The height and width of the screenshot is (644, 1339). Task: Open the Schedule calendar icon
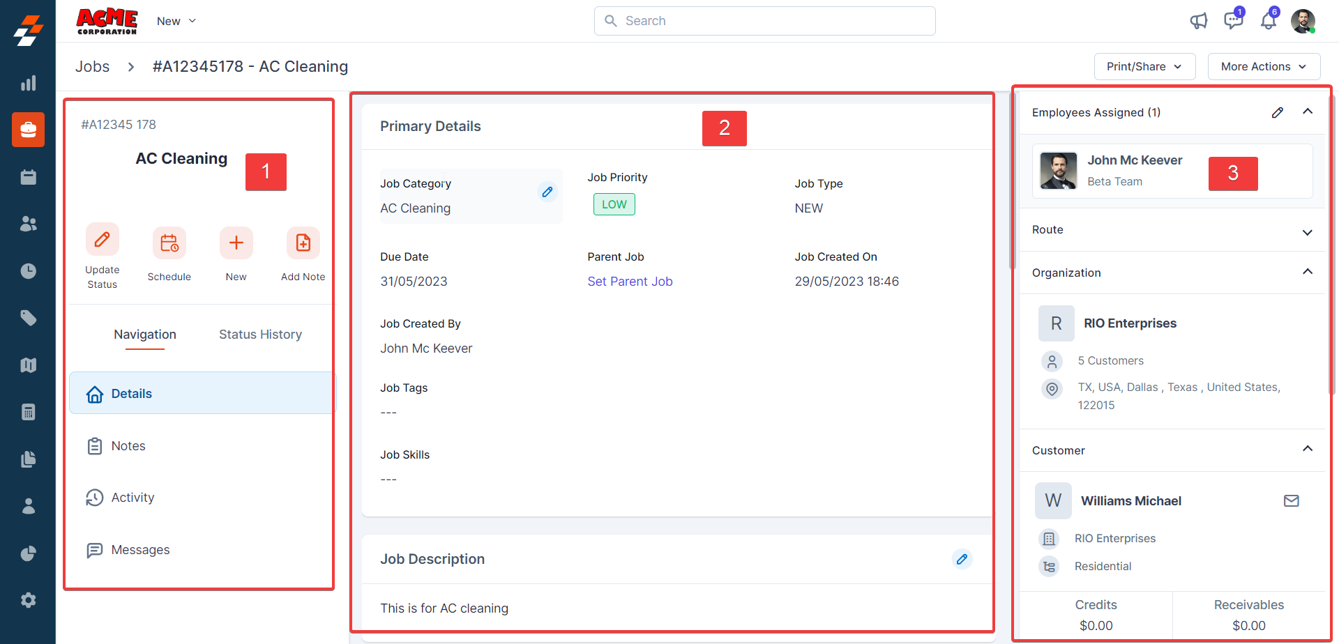click(169, 243)
